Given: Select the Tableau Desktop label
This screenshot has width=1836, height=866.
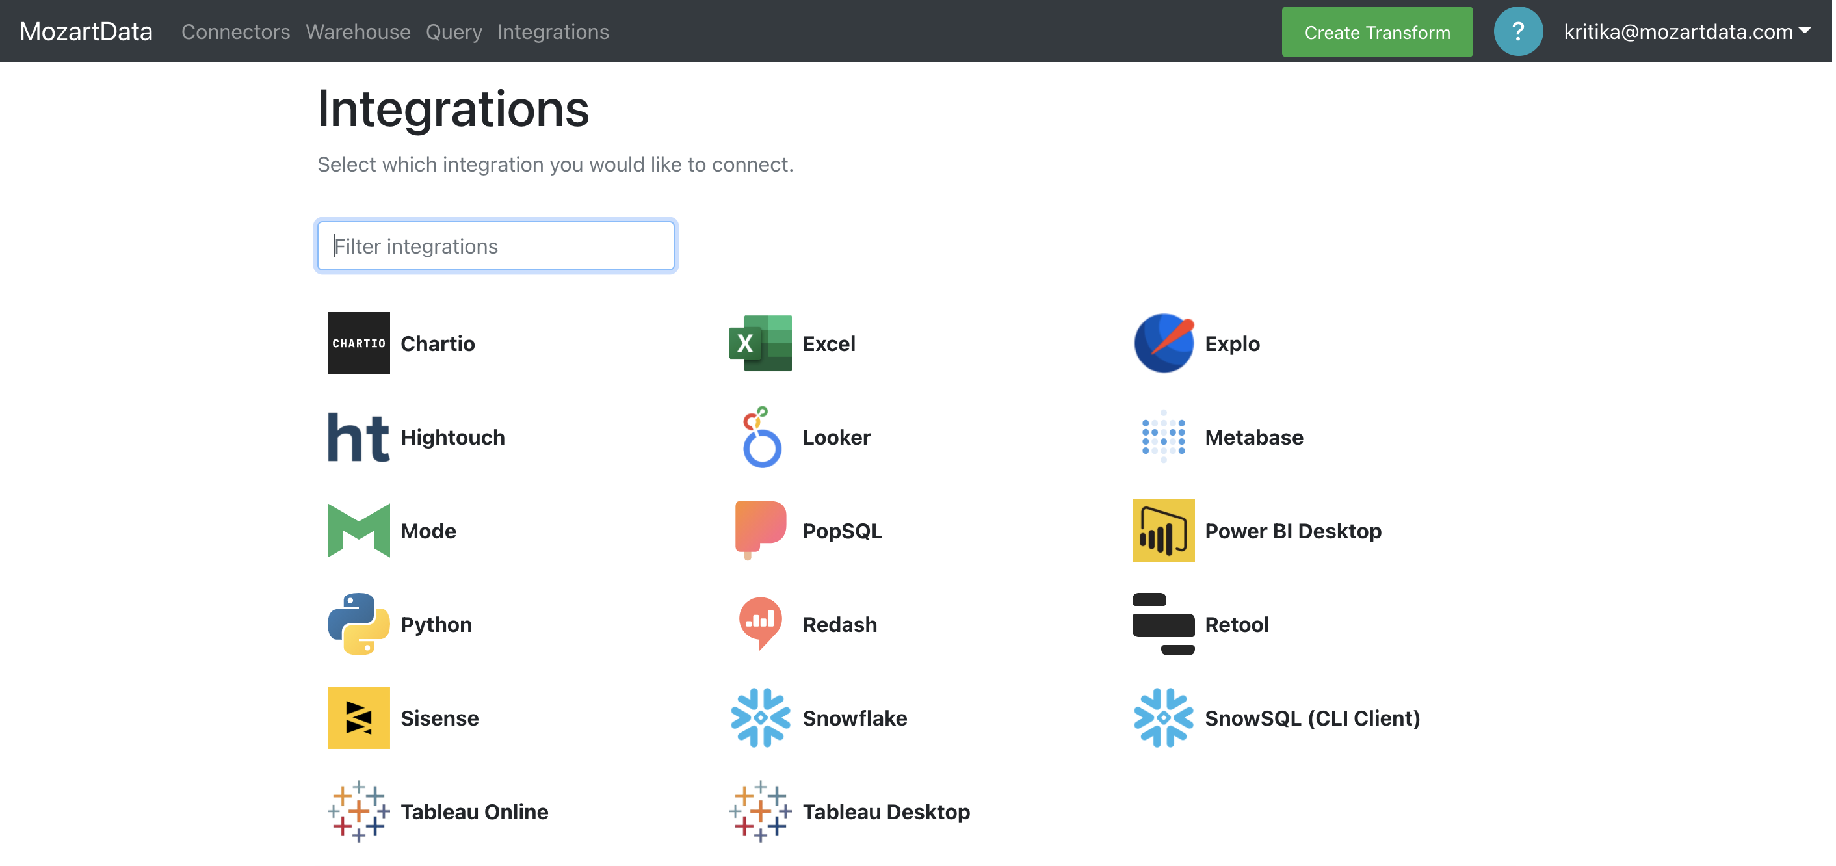Looking at the screenshot, I should (x=886, y=812).
